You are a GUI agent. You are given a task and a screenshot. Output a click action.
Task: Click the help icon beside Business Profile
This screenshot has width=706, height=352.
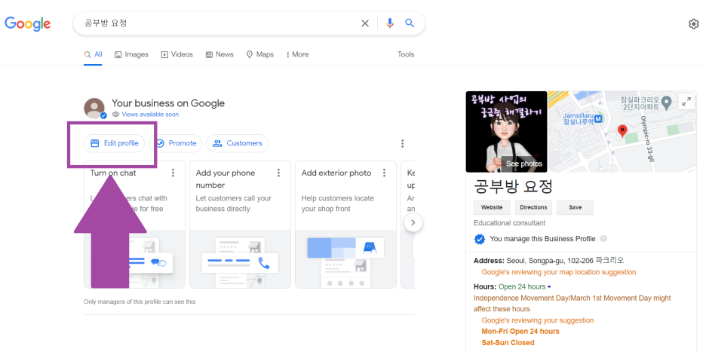pos(603,239)
